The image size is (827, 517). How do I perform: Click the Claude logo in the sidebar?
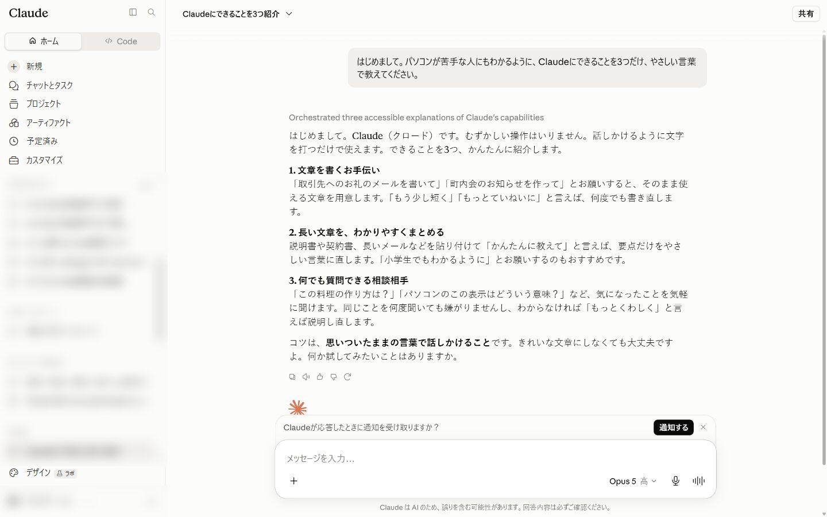29,13
